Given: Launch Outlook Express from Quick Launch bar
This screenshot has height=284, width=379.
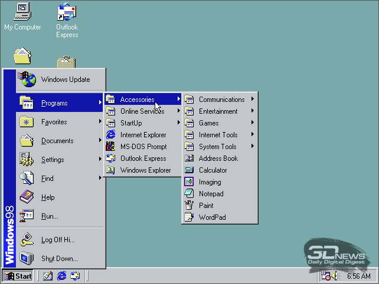Looking at the screenshot, I should pyautogui.click(x=75, y=276).
